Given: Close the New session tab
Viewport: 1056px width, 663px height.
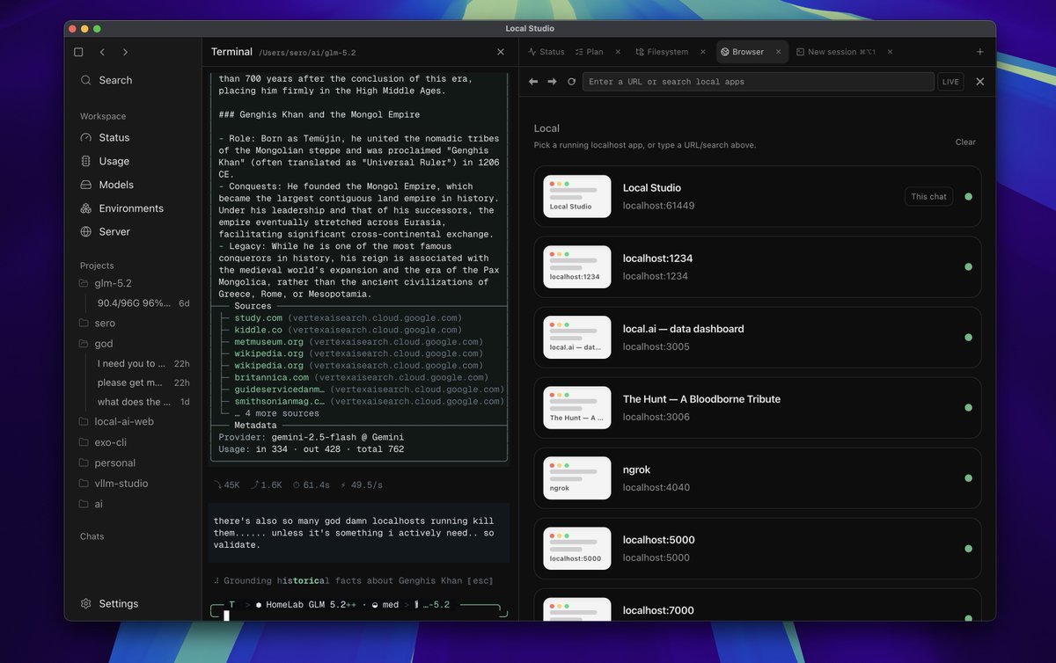Looking at the screenshot, I should [890, 52].
